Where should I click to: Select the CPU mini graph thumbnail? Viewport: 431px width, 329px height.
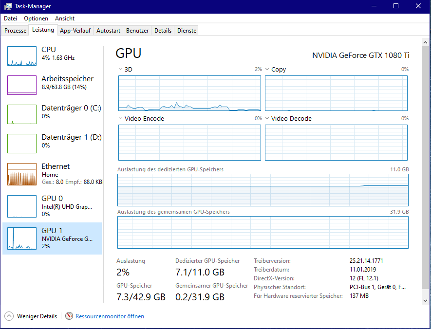[x=22, y=56]
